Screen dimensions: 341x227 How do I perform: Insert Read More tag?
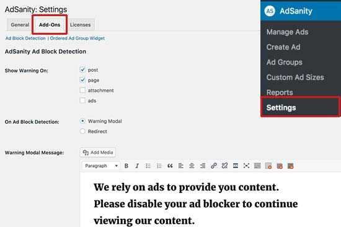click(x=236, y=166)
